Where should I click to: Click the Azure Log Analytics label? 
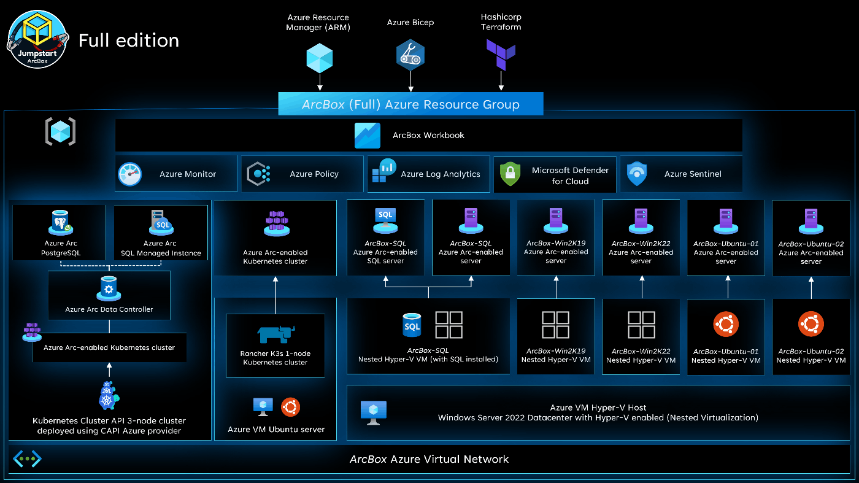(441, 174)
